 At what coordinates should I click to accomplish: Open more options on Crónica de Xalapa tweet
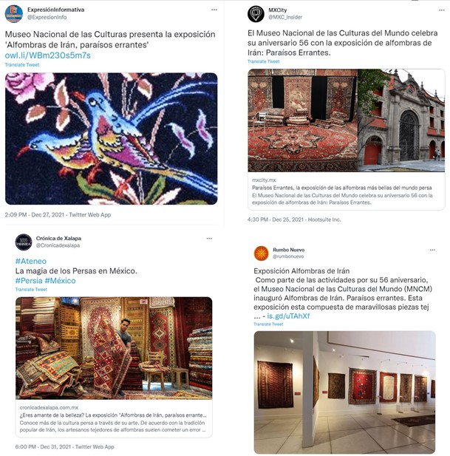(x=209, y=238)
